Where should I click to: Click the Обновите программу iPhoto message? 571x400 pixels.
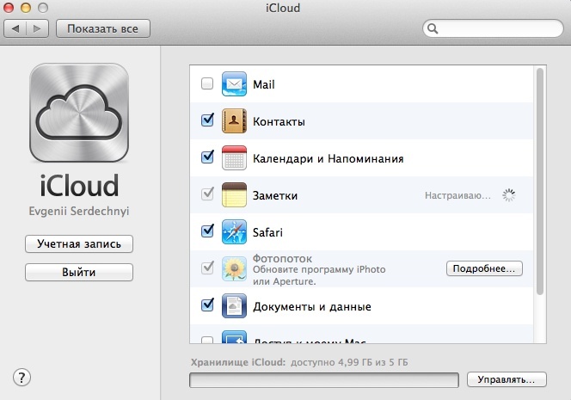tap(319, 275)
